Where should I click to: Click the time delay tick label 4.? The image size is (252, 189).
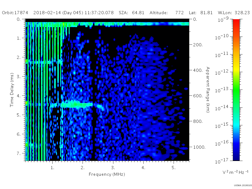19,96
